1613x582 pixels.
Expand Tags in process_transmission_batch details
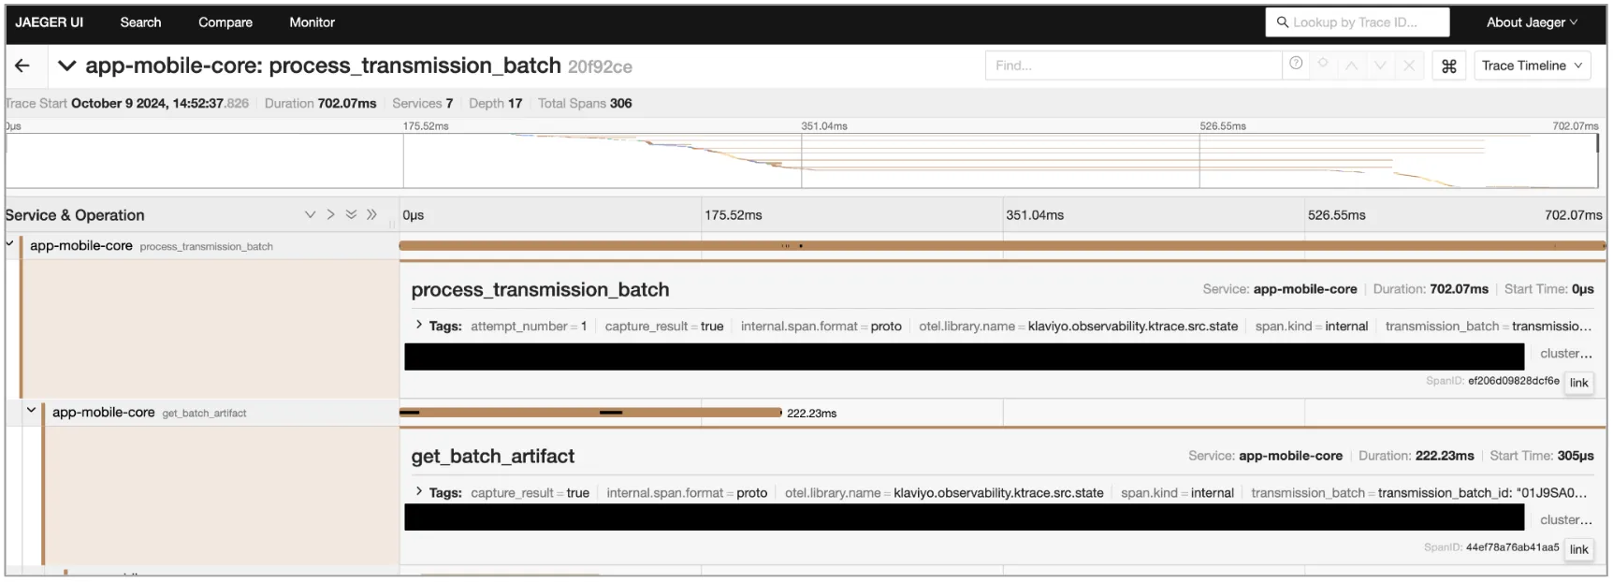click(420, 326)
